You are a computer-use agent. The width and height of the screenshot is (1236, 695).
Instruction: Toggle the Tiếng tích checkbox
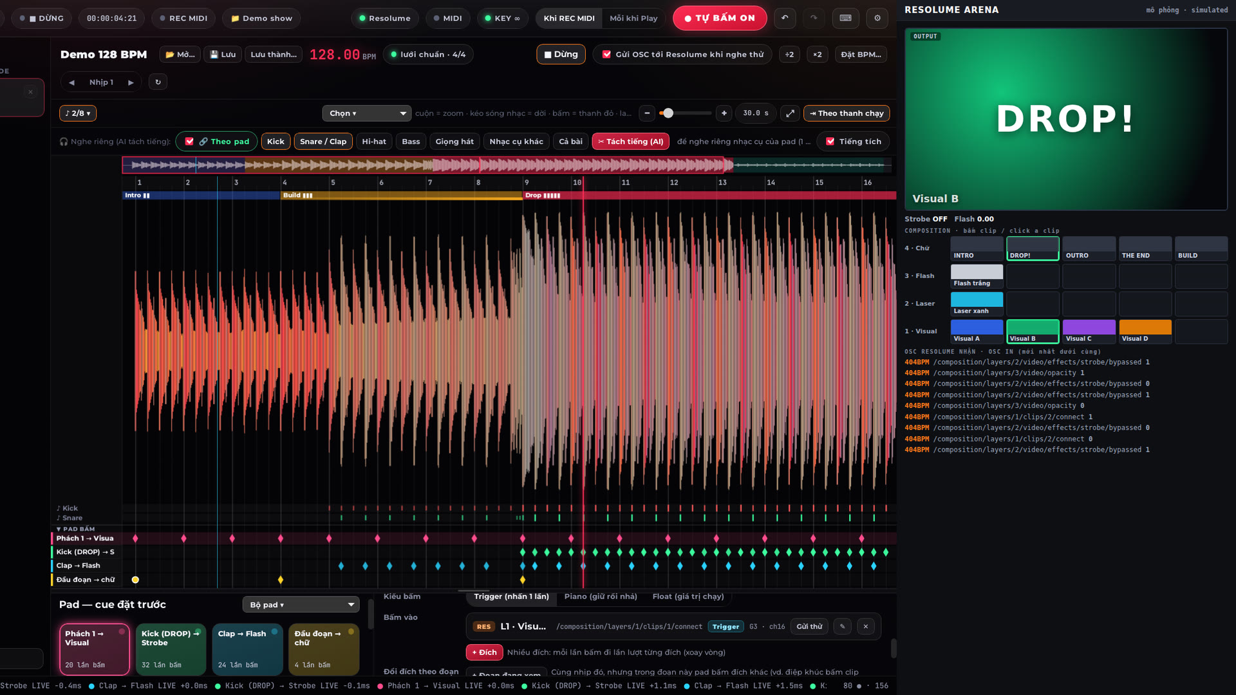[x=830, y=142]
